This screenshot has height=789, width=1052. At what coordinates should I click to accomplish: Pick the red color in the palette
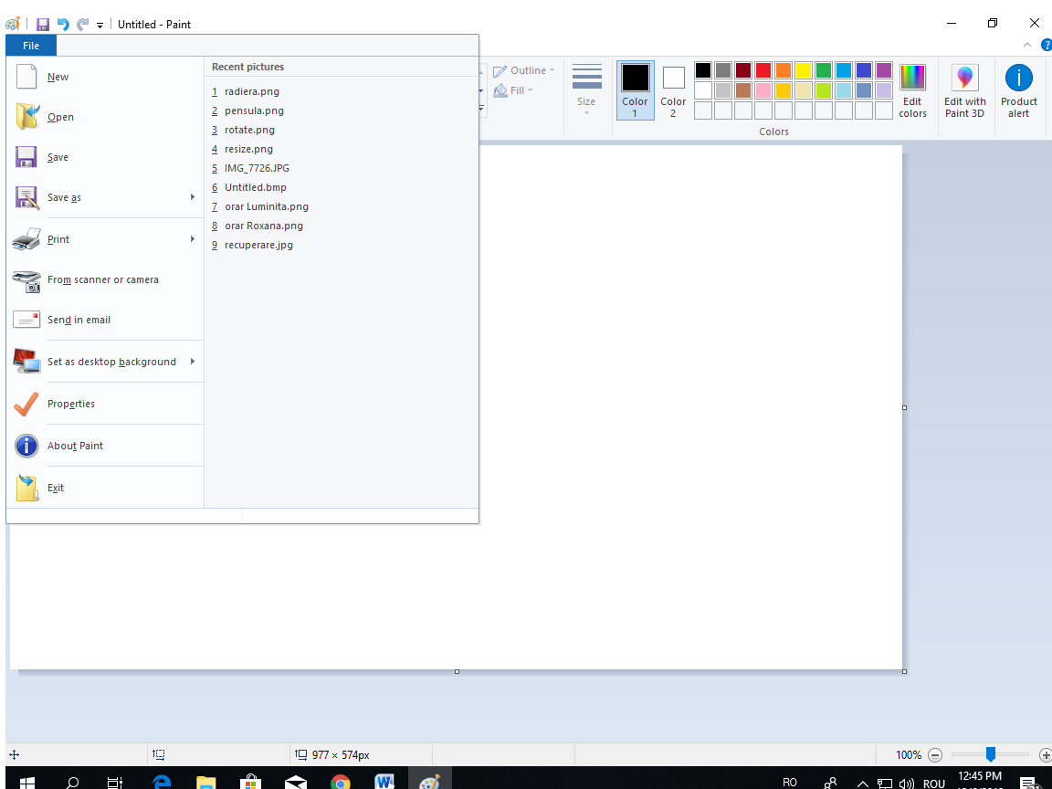pyautogui.click(x=763, y=70)
